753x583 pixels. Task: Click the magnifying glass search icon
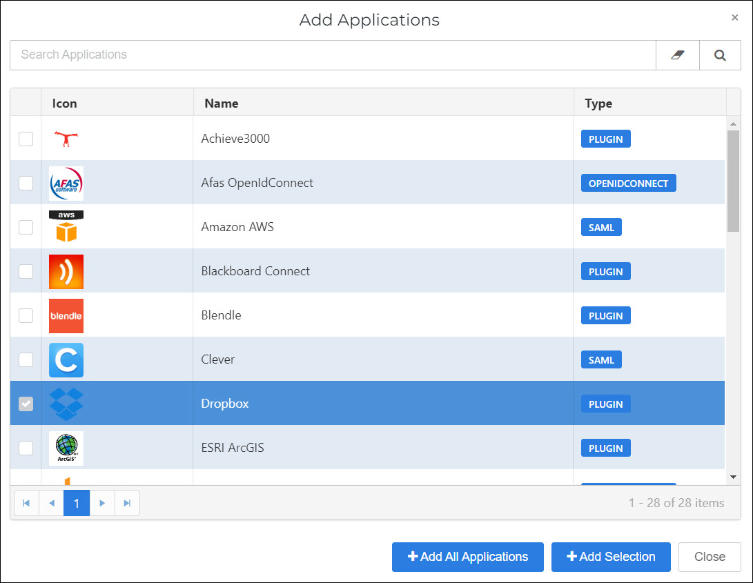[720, 55]
